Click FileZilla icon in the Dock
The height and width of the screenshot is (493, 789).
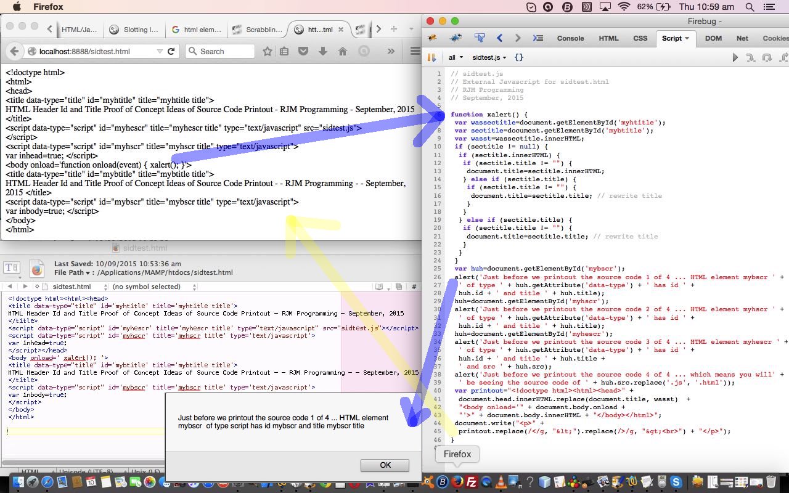coord(472,482)
